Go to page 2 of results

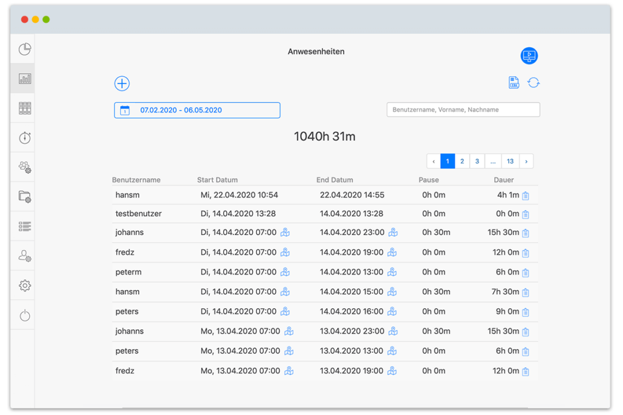click(x=462, y=161)
